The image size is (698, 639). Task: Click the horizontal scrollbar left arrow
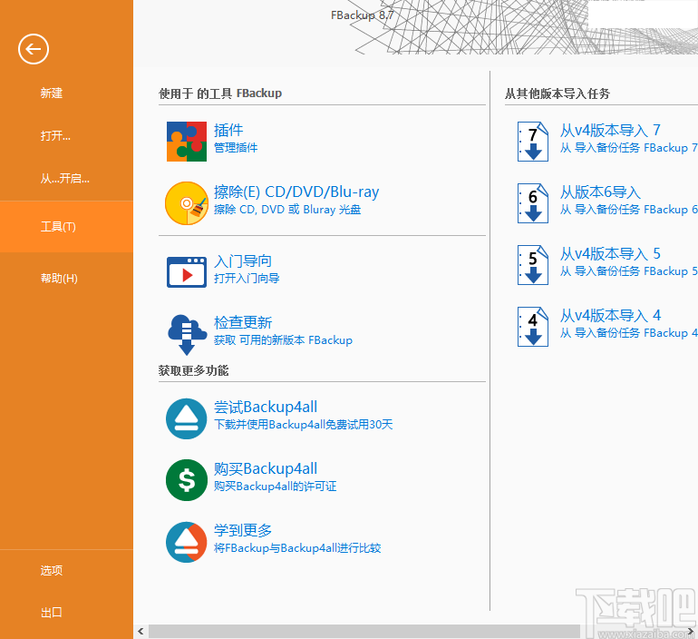(141, 632)
